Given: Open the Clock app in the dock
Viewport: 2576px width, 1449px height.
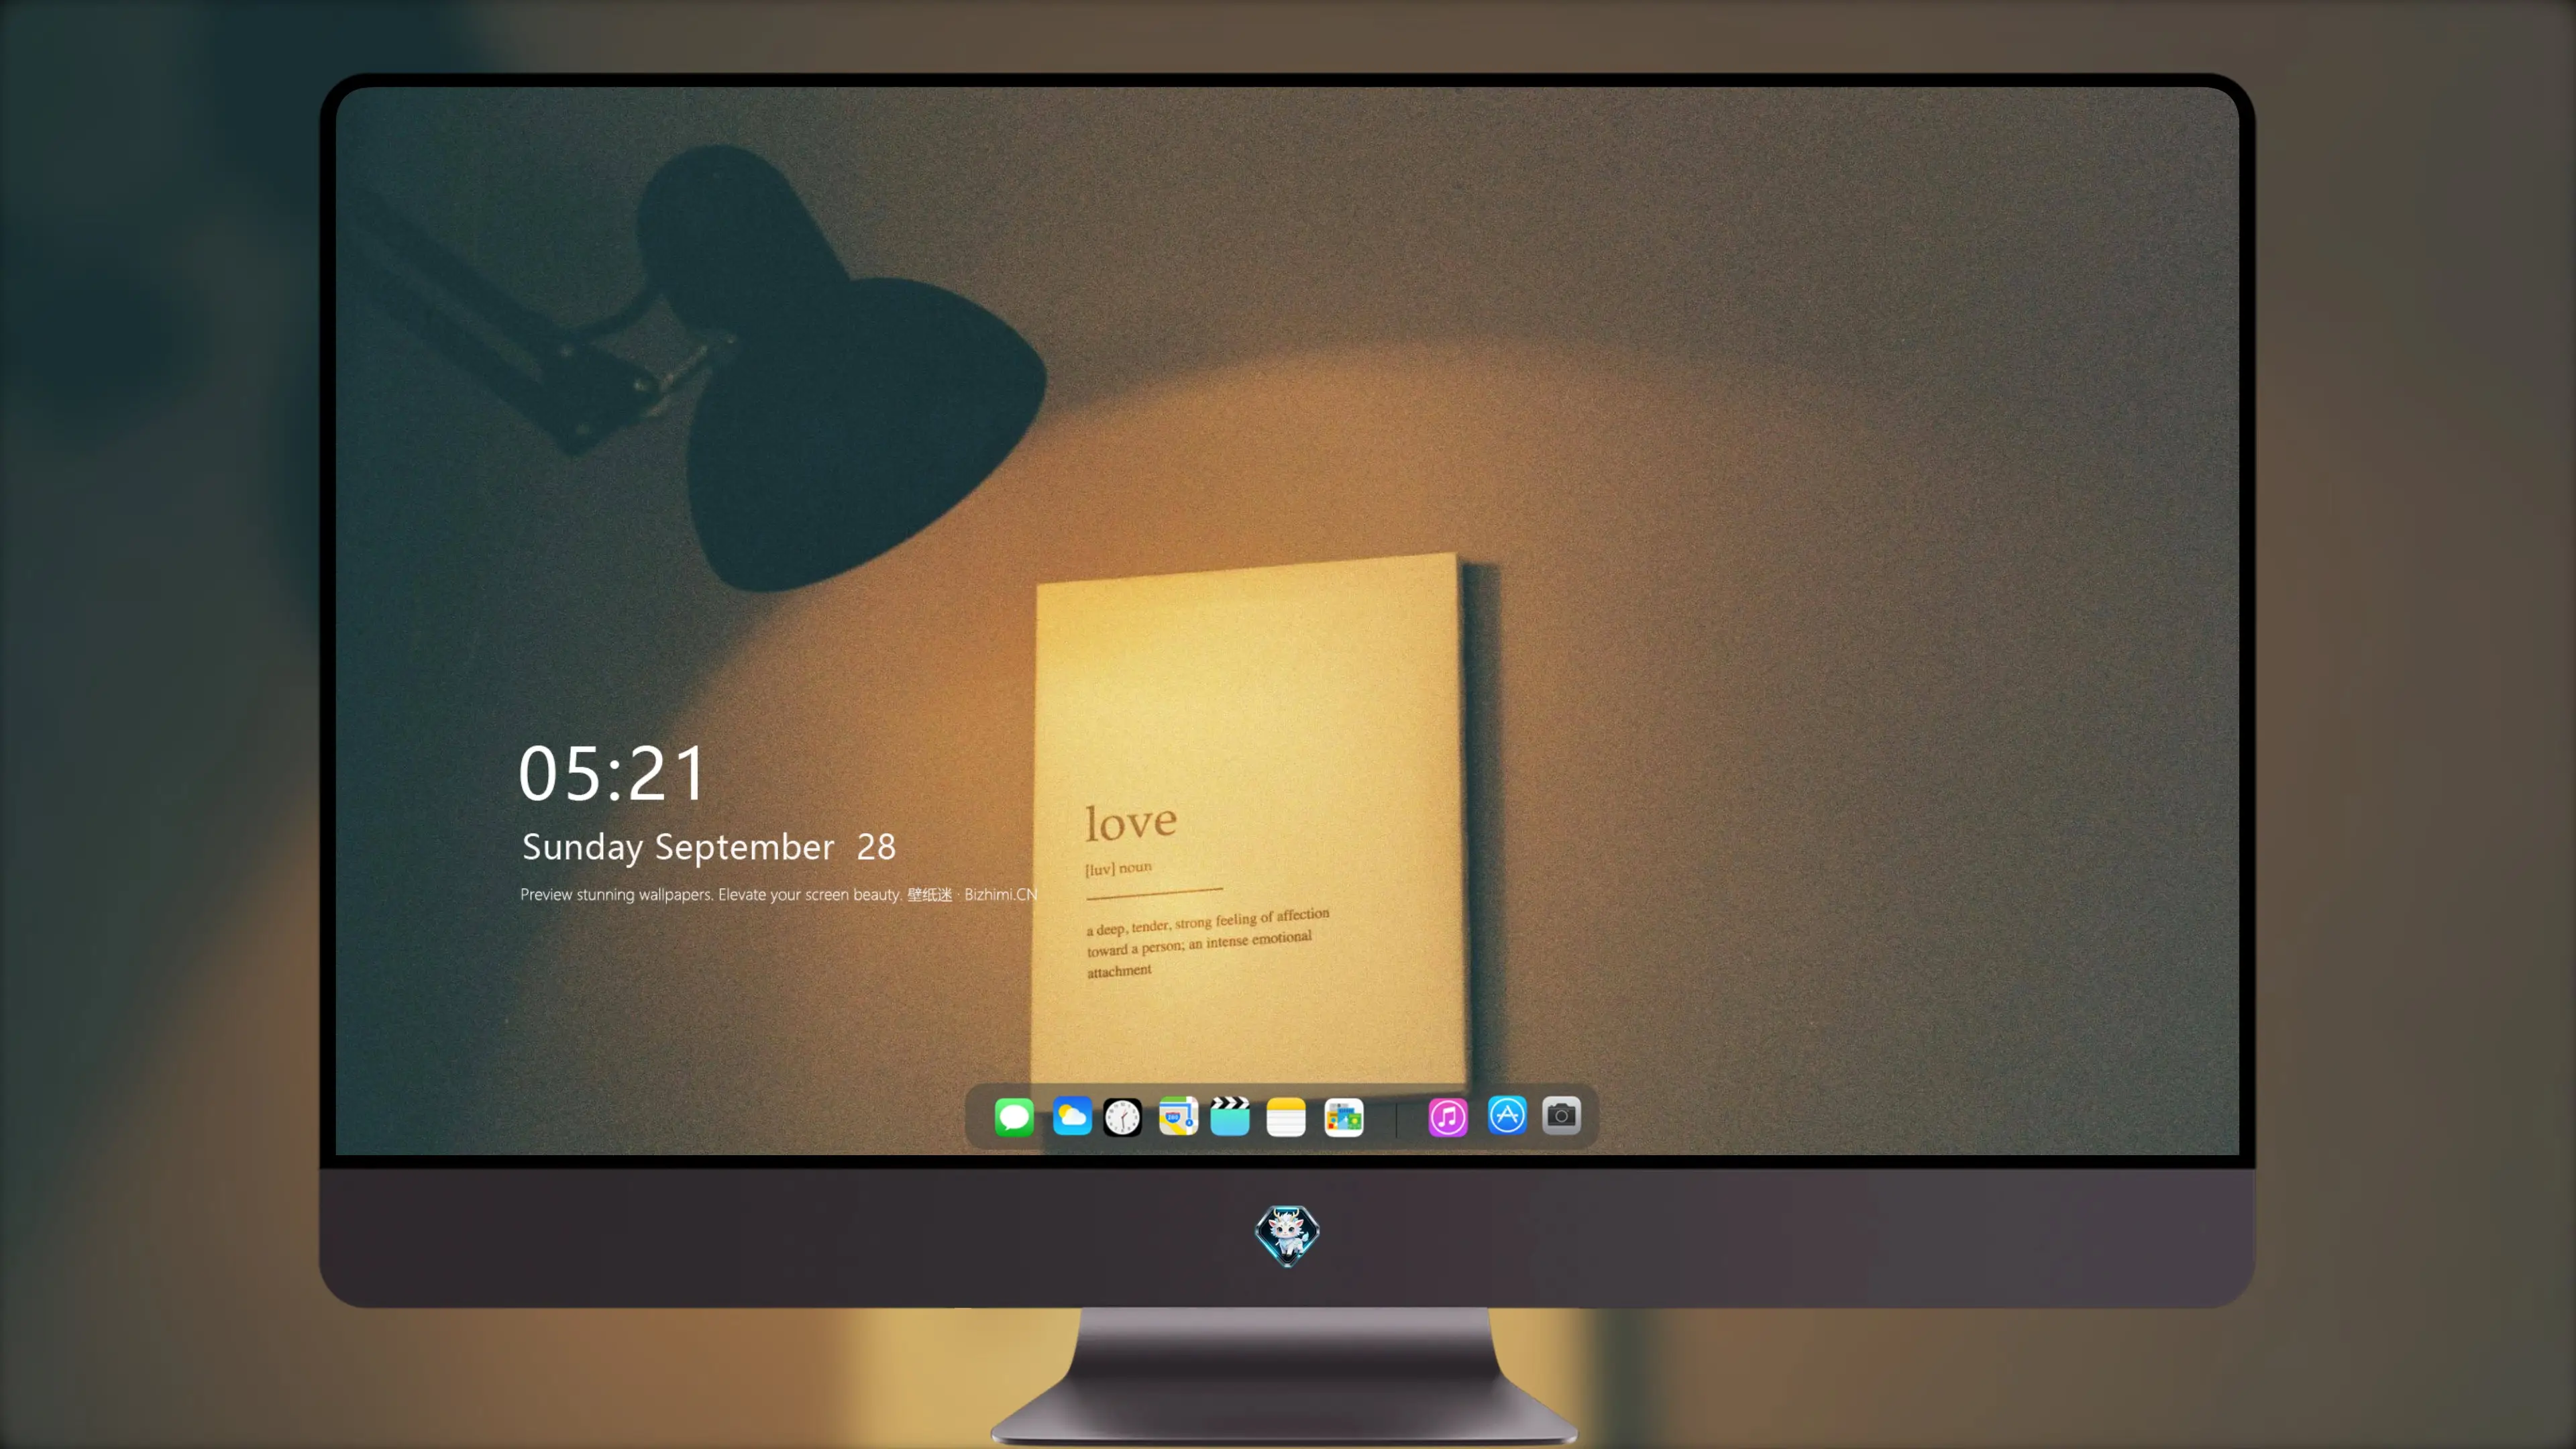Looking at the screenshot, I should point(1122,1117).
